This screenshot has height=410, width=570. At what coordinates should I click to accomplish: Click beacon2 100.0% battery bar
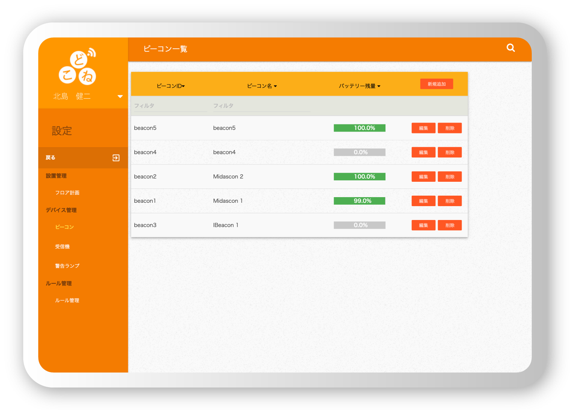pyautogui.click(x=360, y=177)
